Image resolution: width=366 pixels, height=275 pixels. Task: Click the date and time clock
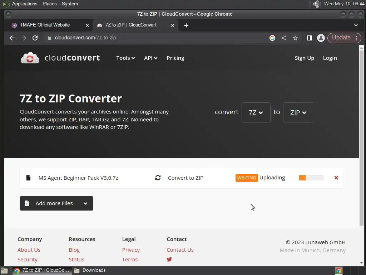[x=344, y=4]
